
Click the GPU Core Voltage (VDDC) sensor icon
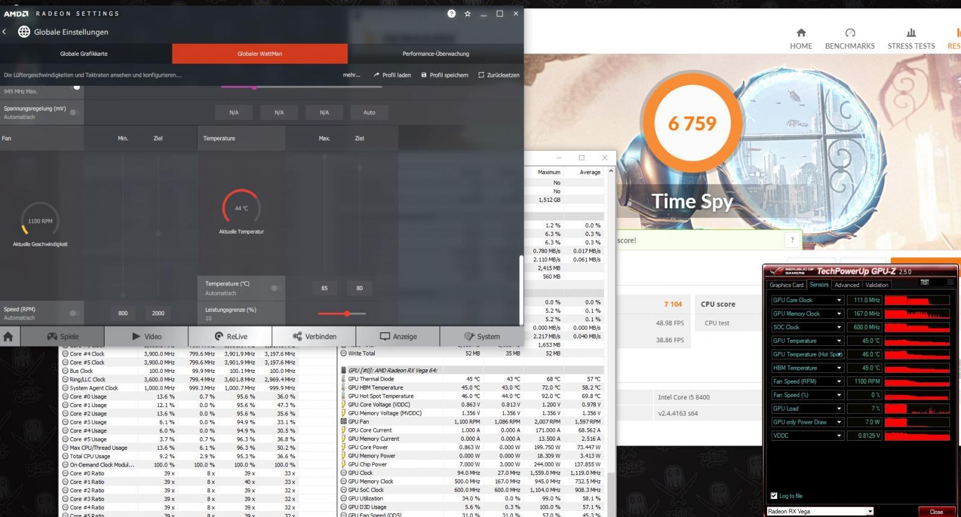(x=344, y=405)
